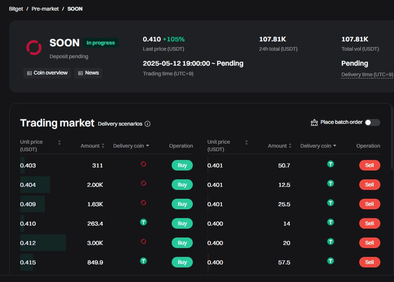
Task: Click the Delivery scenarios label
Action: pos(120,124)
